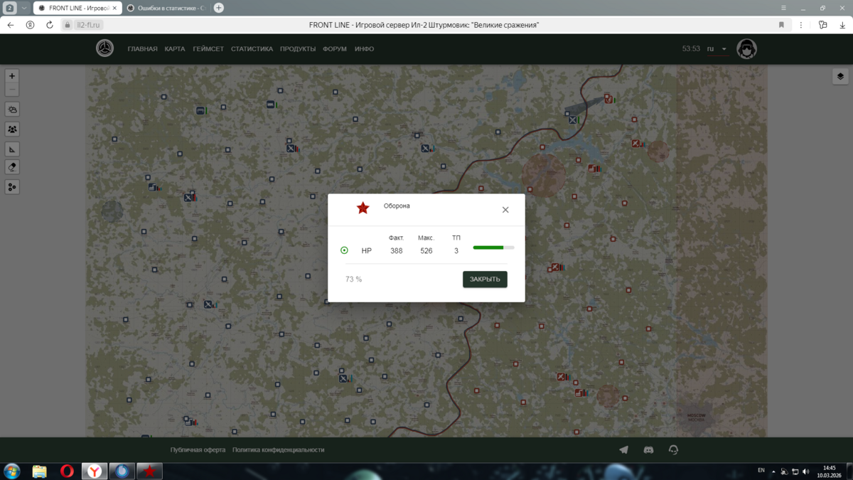This screenshot has height=480, width=853.
Task: Close the Оборона dialog with X
Action: 505,210
